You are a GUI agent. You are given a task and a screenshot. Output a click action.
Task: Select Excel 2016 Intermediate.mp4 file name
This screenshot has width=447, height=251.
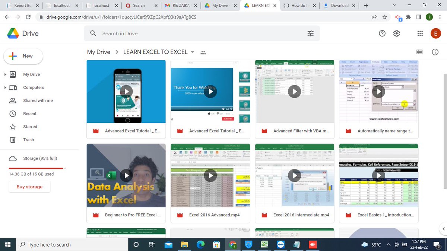tap(301, 215)
